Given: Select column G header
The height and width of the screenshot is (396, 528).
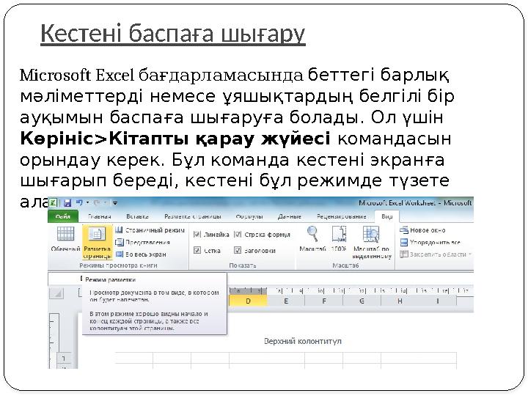Looking at the screenshot, I should (x=362, y=301).
